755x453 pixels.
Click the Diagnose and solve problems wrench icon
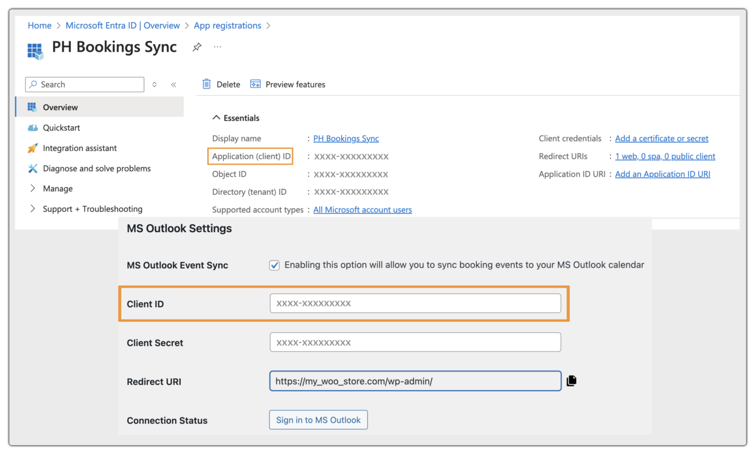coord(32,168)
